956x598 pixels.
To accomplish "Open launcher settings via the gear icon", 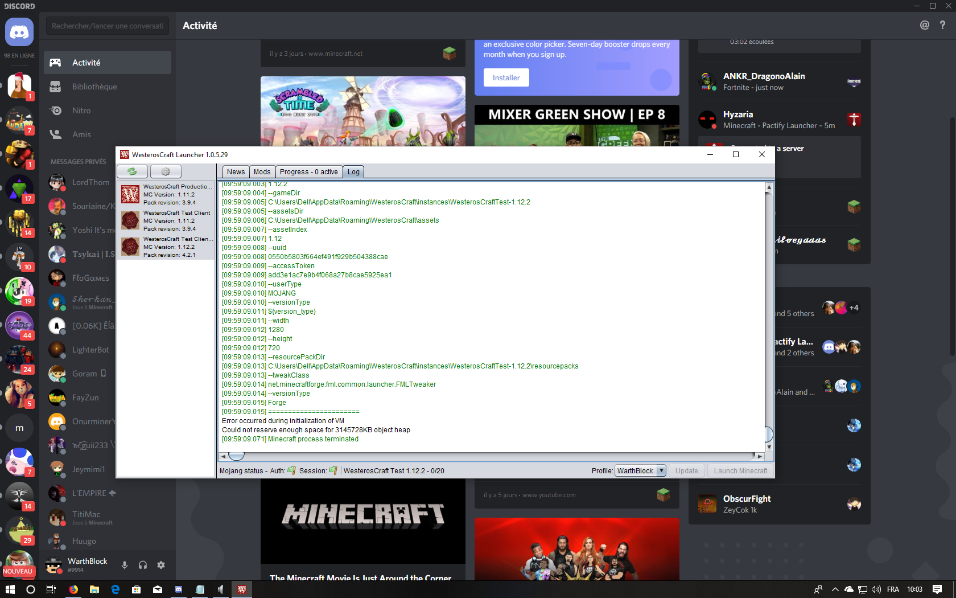I will pyautogui.click(x=166, y=171).
